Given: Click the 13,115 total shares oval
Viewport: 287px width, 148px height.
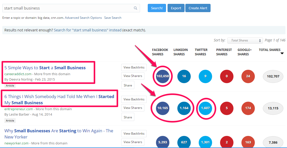Looking at the screenshot, I should (273, 108).
